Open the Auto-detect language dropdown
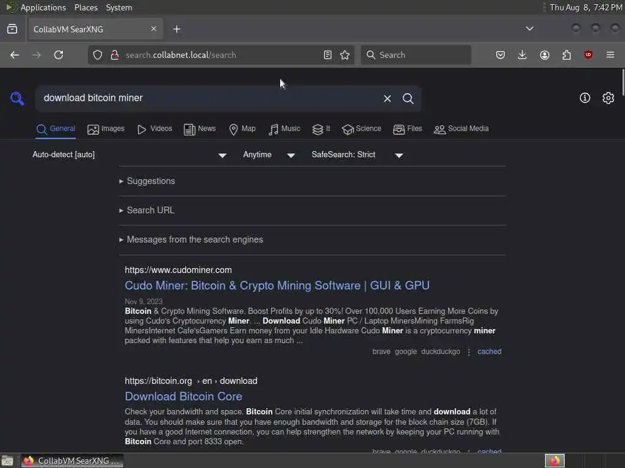 pyautogui.click(x=129, y=155)
